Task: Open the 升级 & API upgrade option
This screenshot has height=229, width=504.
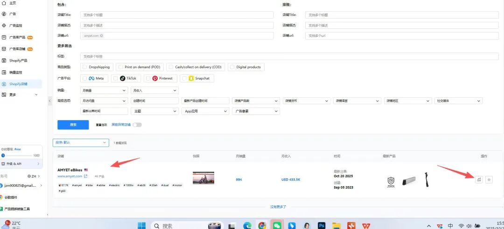Action: click(21, 164)
